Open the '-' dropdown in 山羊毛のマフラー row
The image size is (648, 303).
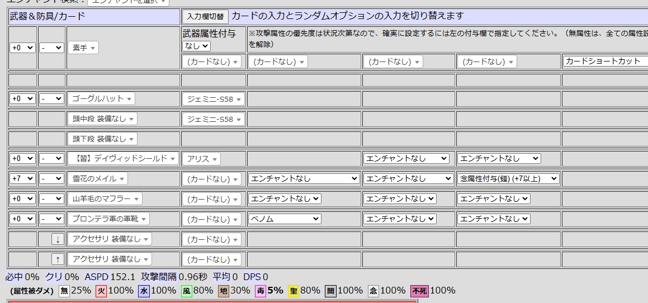click(x=51, y=199)
